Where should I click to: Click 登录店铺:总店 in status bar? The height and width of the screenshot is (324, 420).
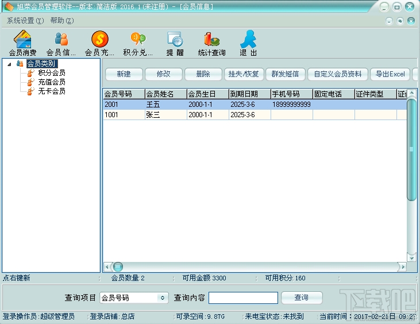[112, 317]
